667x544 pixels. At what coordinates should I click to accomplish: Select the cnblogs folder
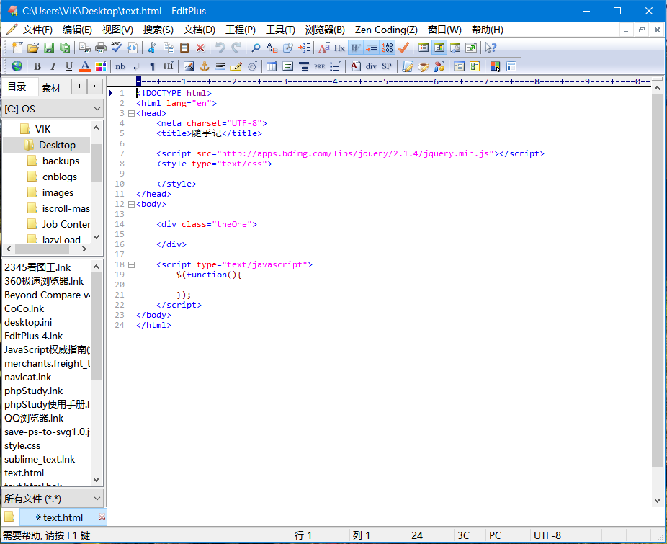click(x=60, y=177)
